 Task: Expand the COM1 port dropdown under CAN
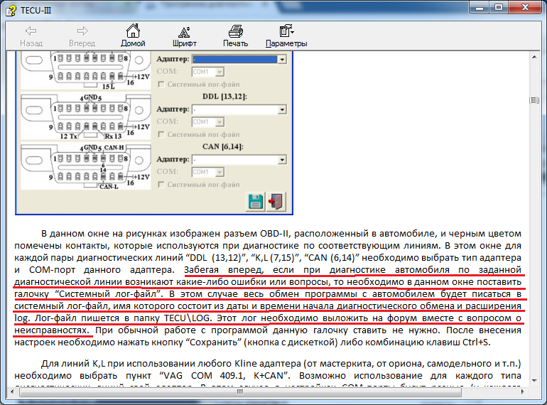[220, 172]
